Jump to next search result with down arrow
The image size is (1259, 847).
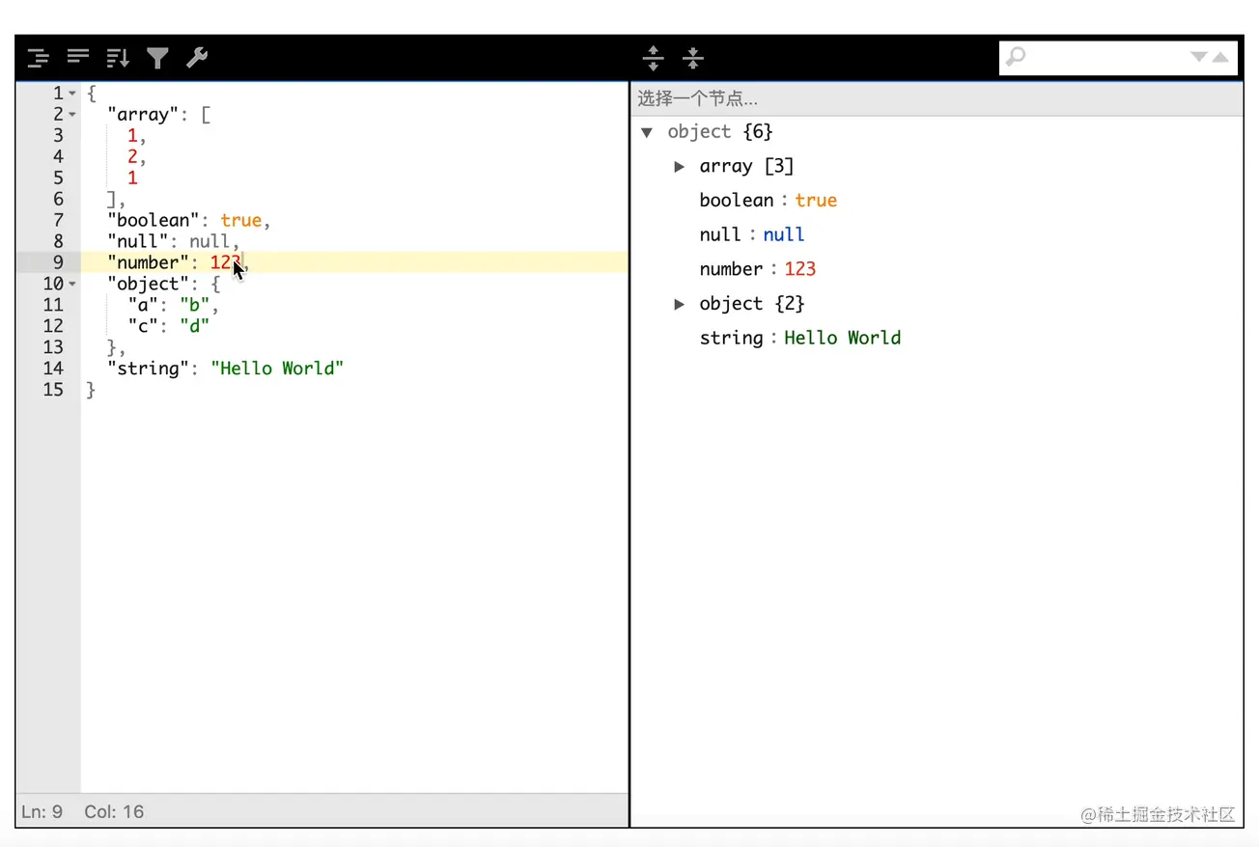1198,57
